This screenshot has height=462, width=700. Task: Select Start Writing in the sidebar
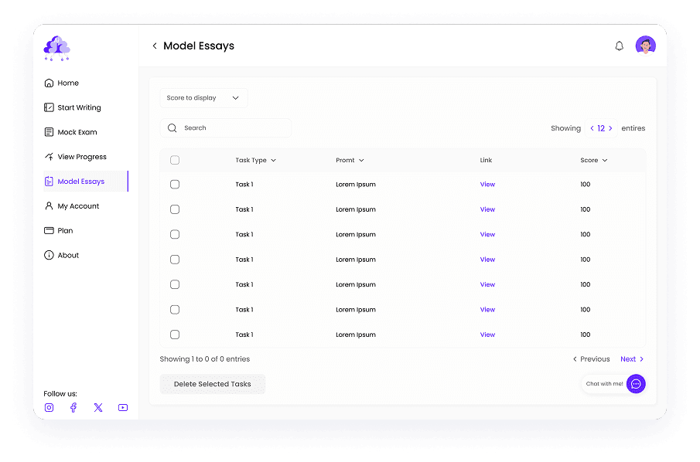tap(73, 107)
